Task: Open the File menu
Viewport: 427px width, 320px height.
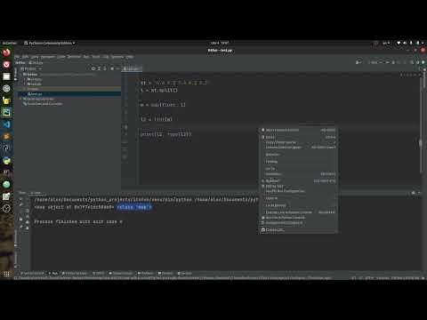Action: pos(17,57)
